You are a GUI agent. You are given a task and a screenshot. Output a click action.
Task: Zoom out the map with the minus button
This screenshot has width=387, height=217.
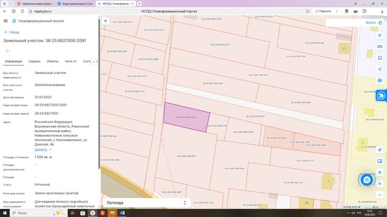[x=380, y=195]
